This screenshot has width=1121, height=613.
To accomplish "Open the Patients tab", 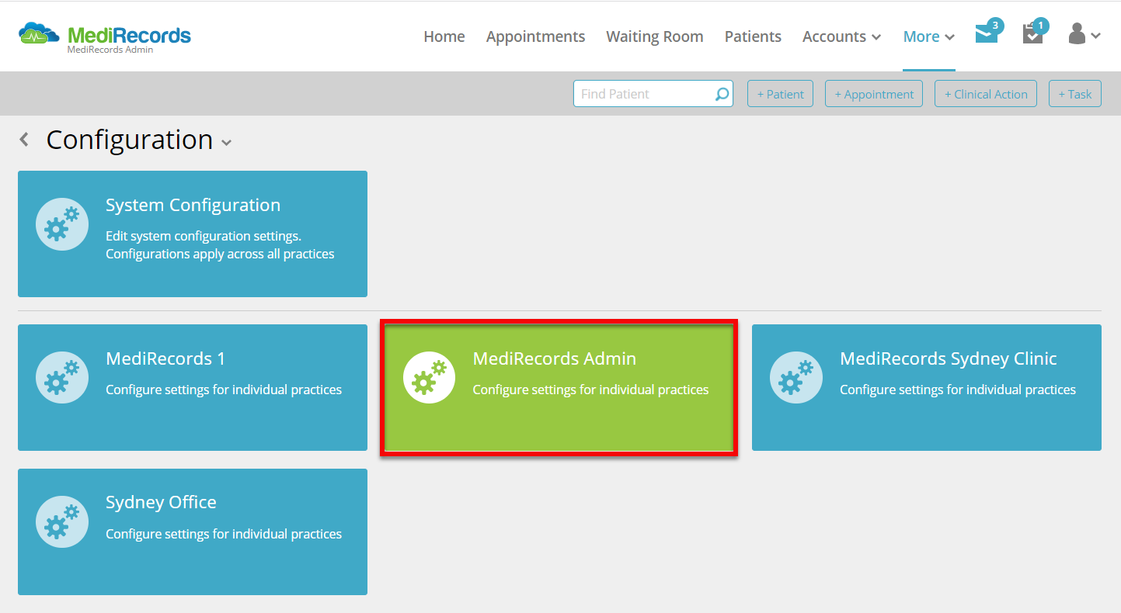I will tap(753, 36).
